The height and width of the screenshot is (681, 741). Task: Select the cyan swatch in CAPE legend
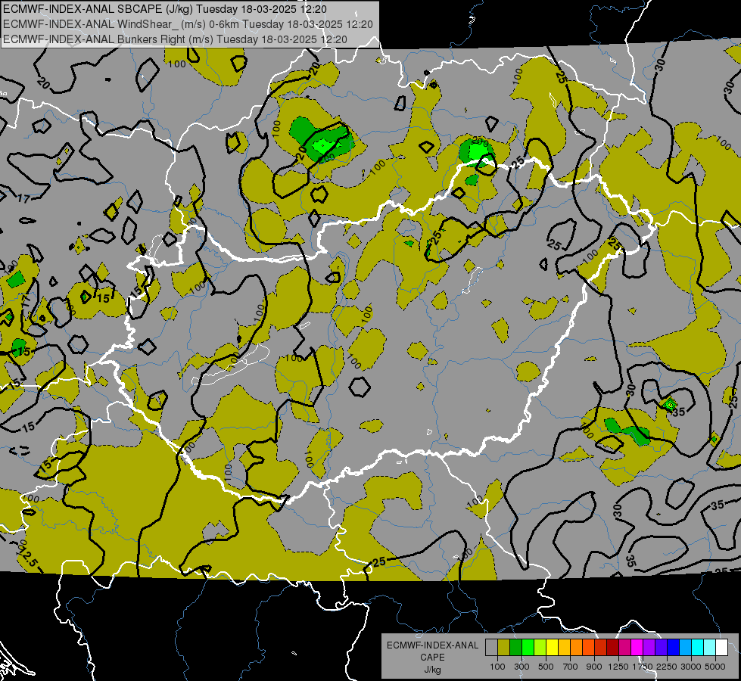click(x=698, y=648)
